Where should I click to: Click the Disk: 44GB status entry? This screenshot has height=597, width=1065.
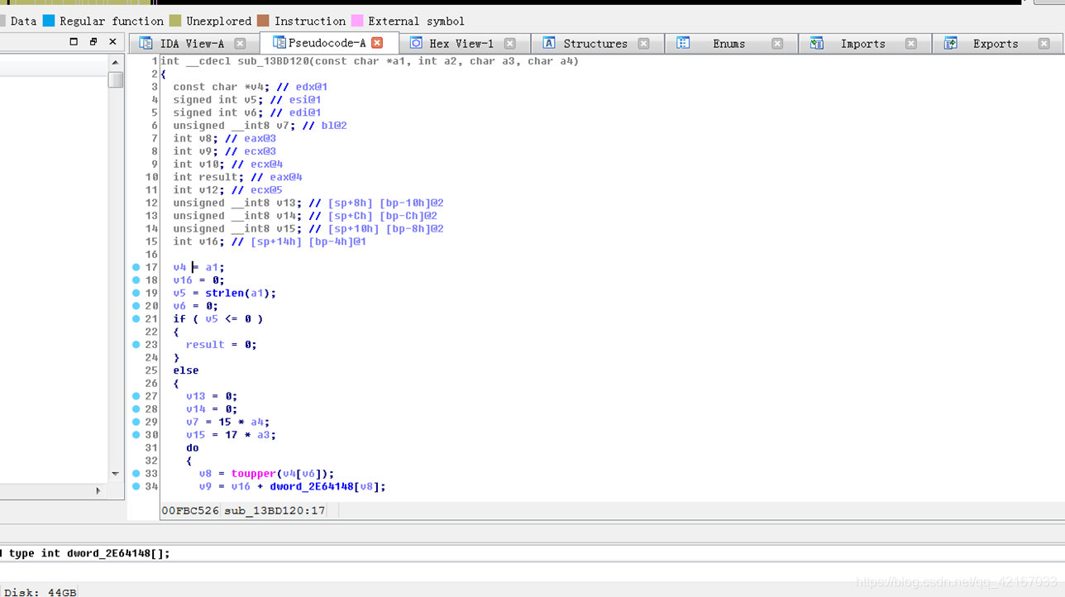(41, 592)
